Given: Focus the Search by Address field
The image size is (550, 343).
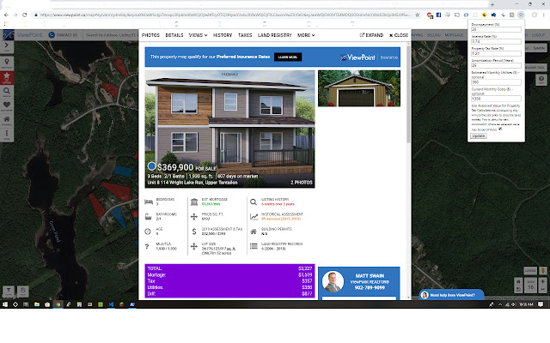Looking at the screenshot, I should [x=111, y=35].
